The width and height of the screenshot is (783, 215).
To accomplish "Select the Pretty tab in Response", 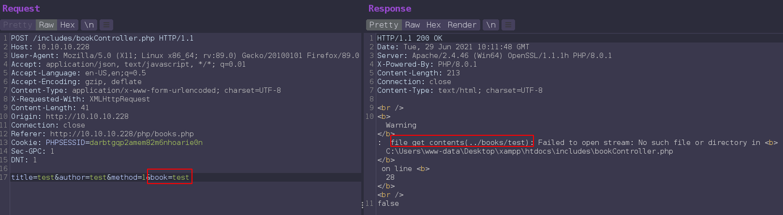I will click(x=384, y=25).
